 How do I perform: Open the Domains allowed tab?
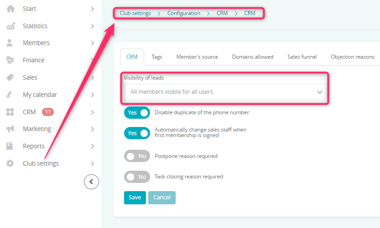pyautogui.click(x=253, y=57)
